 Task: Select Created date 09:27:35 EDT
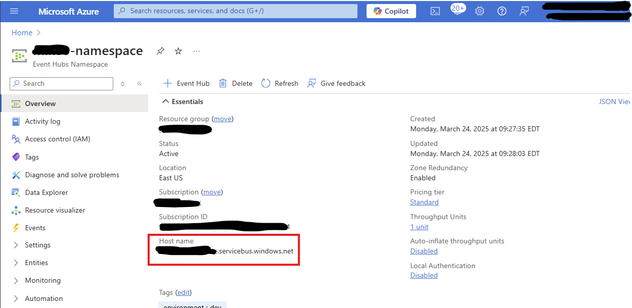click(475, 129)
